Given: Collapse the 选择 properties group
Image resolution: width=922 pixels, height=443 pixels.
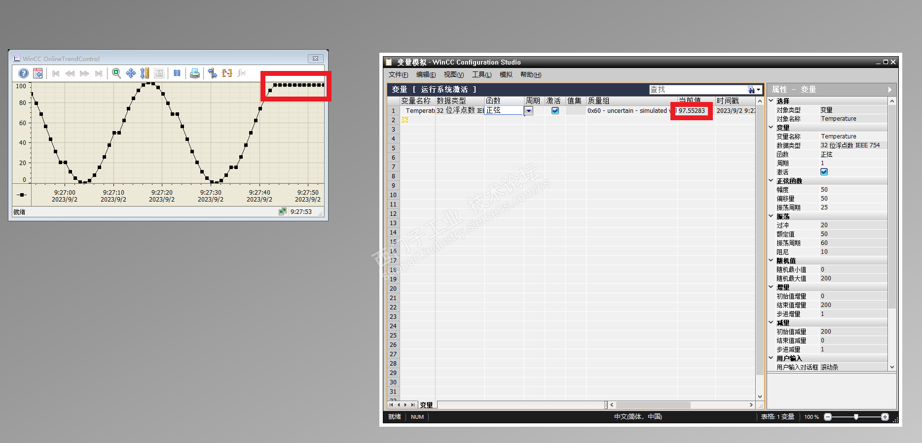Looking at the screenshot, I should [771, 101].
